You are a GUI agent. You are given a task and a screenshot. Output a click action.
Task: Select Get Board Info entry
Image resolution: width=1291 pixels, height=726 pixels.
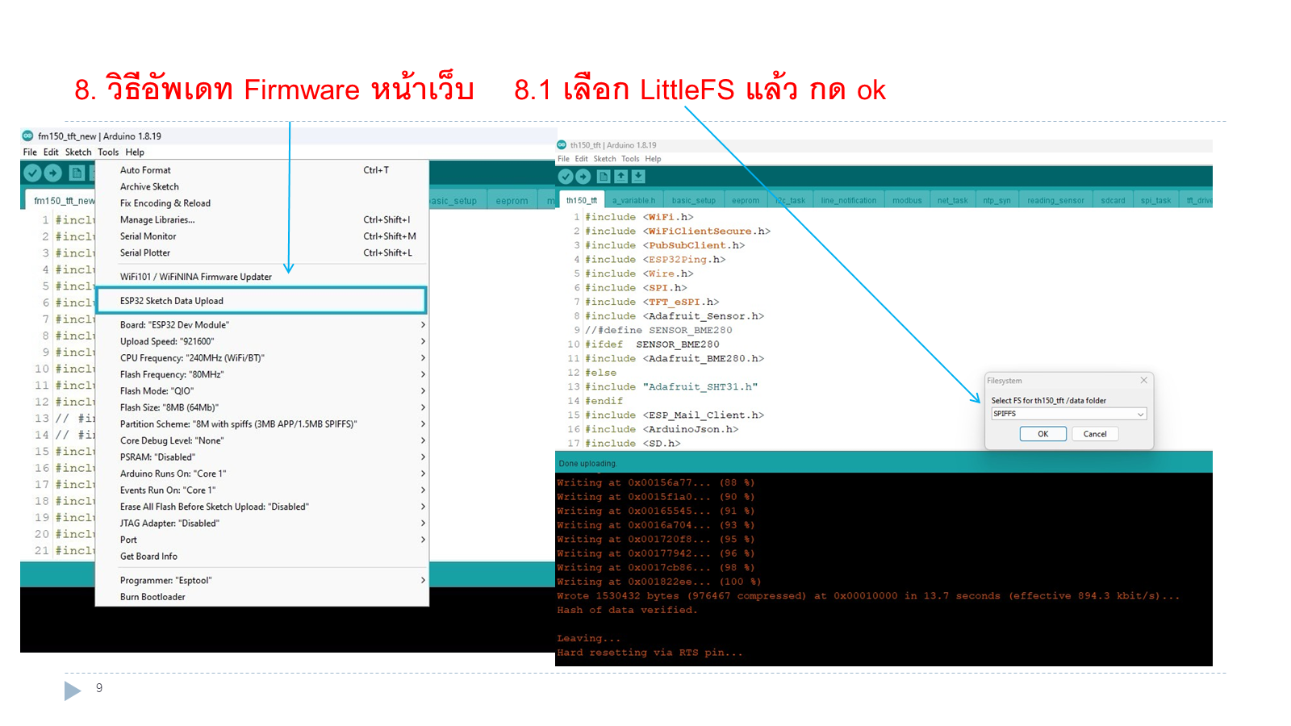(x=261, y=557)
